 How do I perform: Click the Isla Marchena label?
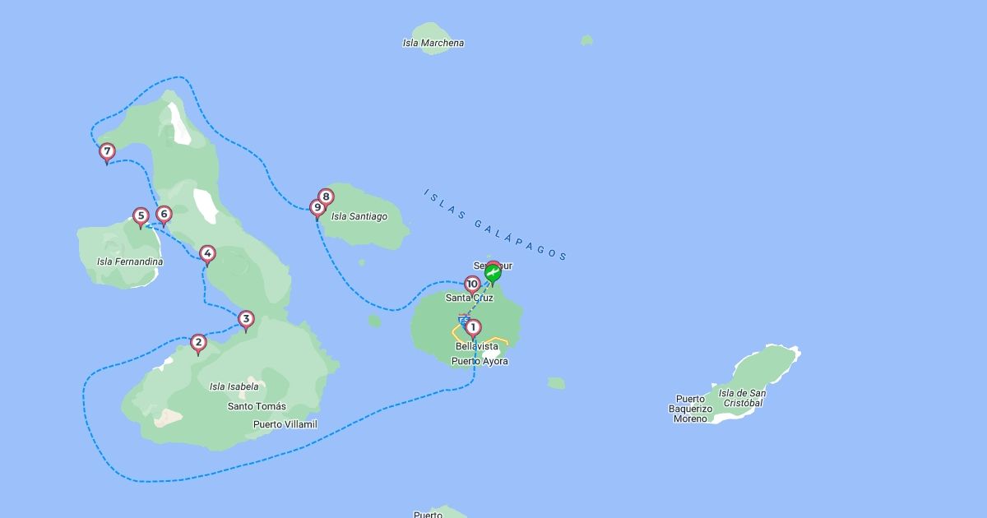pyautogui.click(x=433, y=43)
